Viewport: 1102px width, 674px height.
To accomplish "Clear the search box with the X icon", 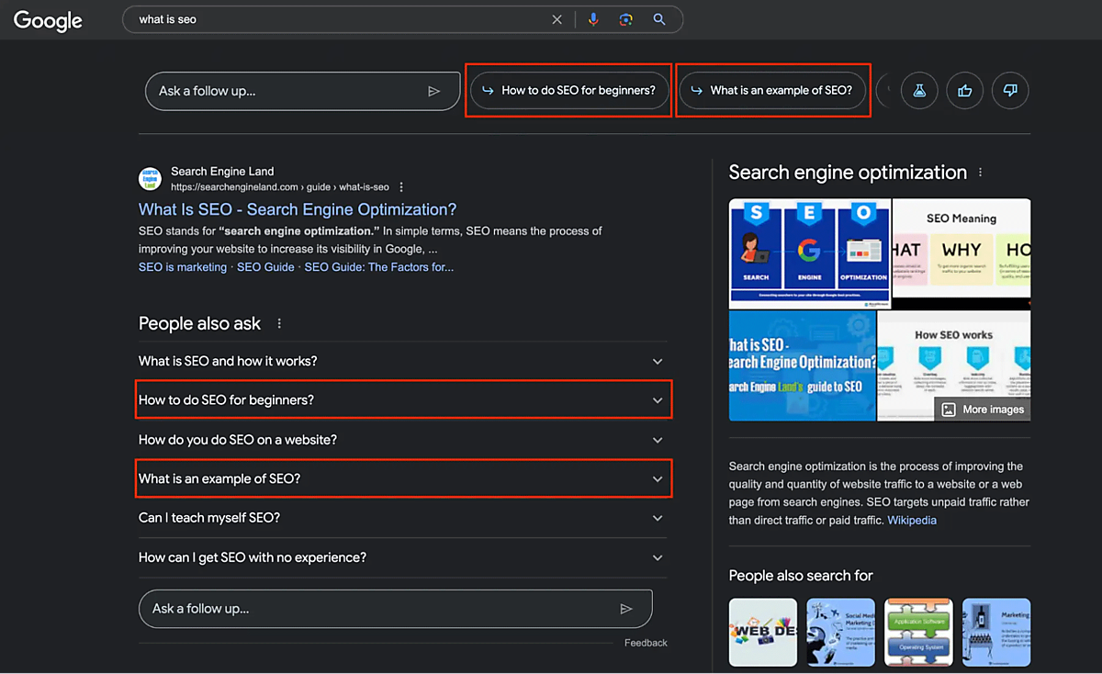I will pyautogui.click(x=557, y=19).
